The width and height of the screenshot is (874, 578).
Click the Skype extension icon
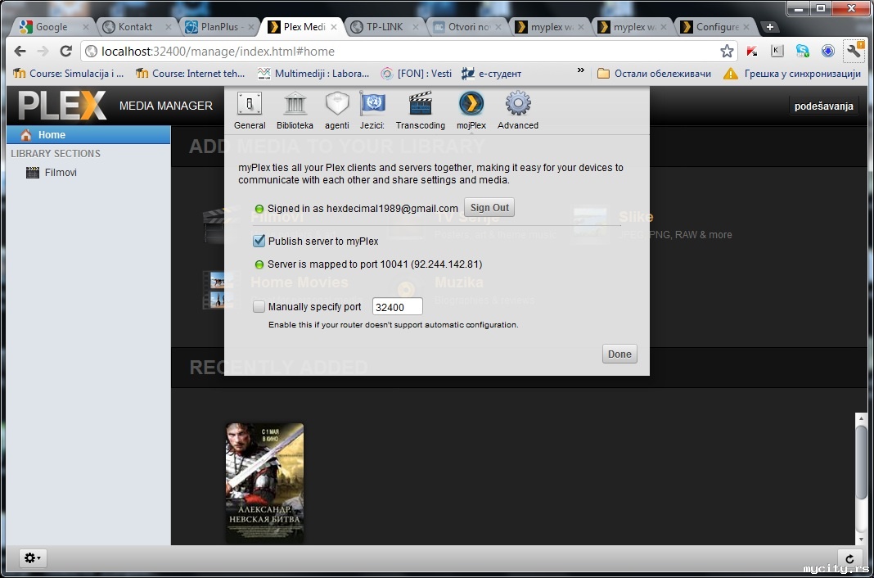tap(802, 52)
